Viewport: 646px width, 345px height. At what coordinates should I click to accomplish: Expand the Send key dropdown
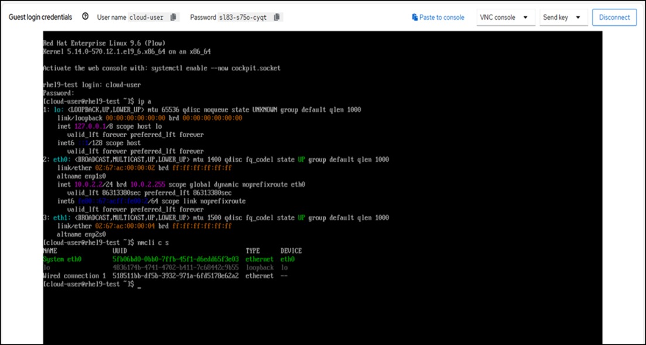[563, 18]
